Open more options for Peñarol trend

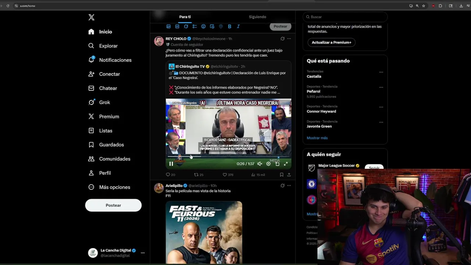pyautogui.click(x=381, y=87)
